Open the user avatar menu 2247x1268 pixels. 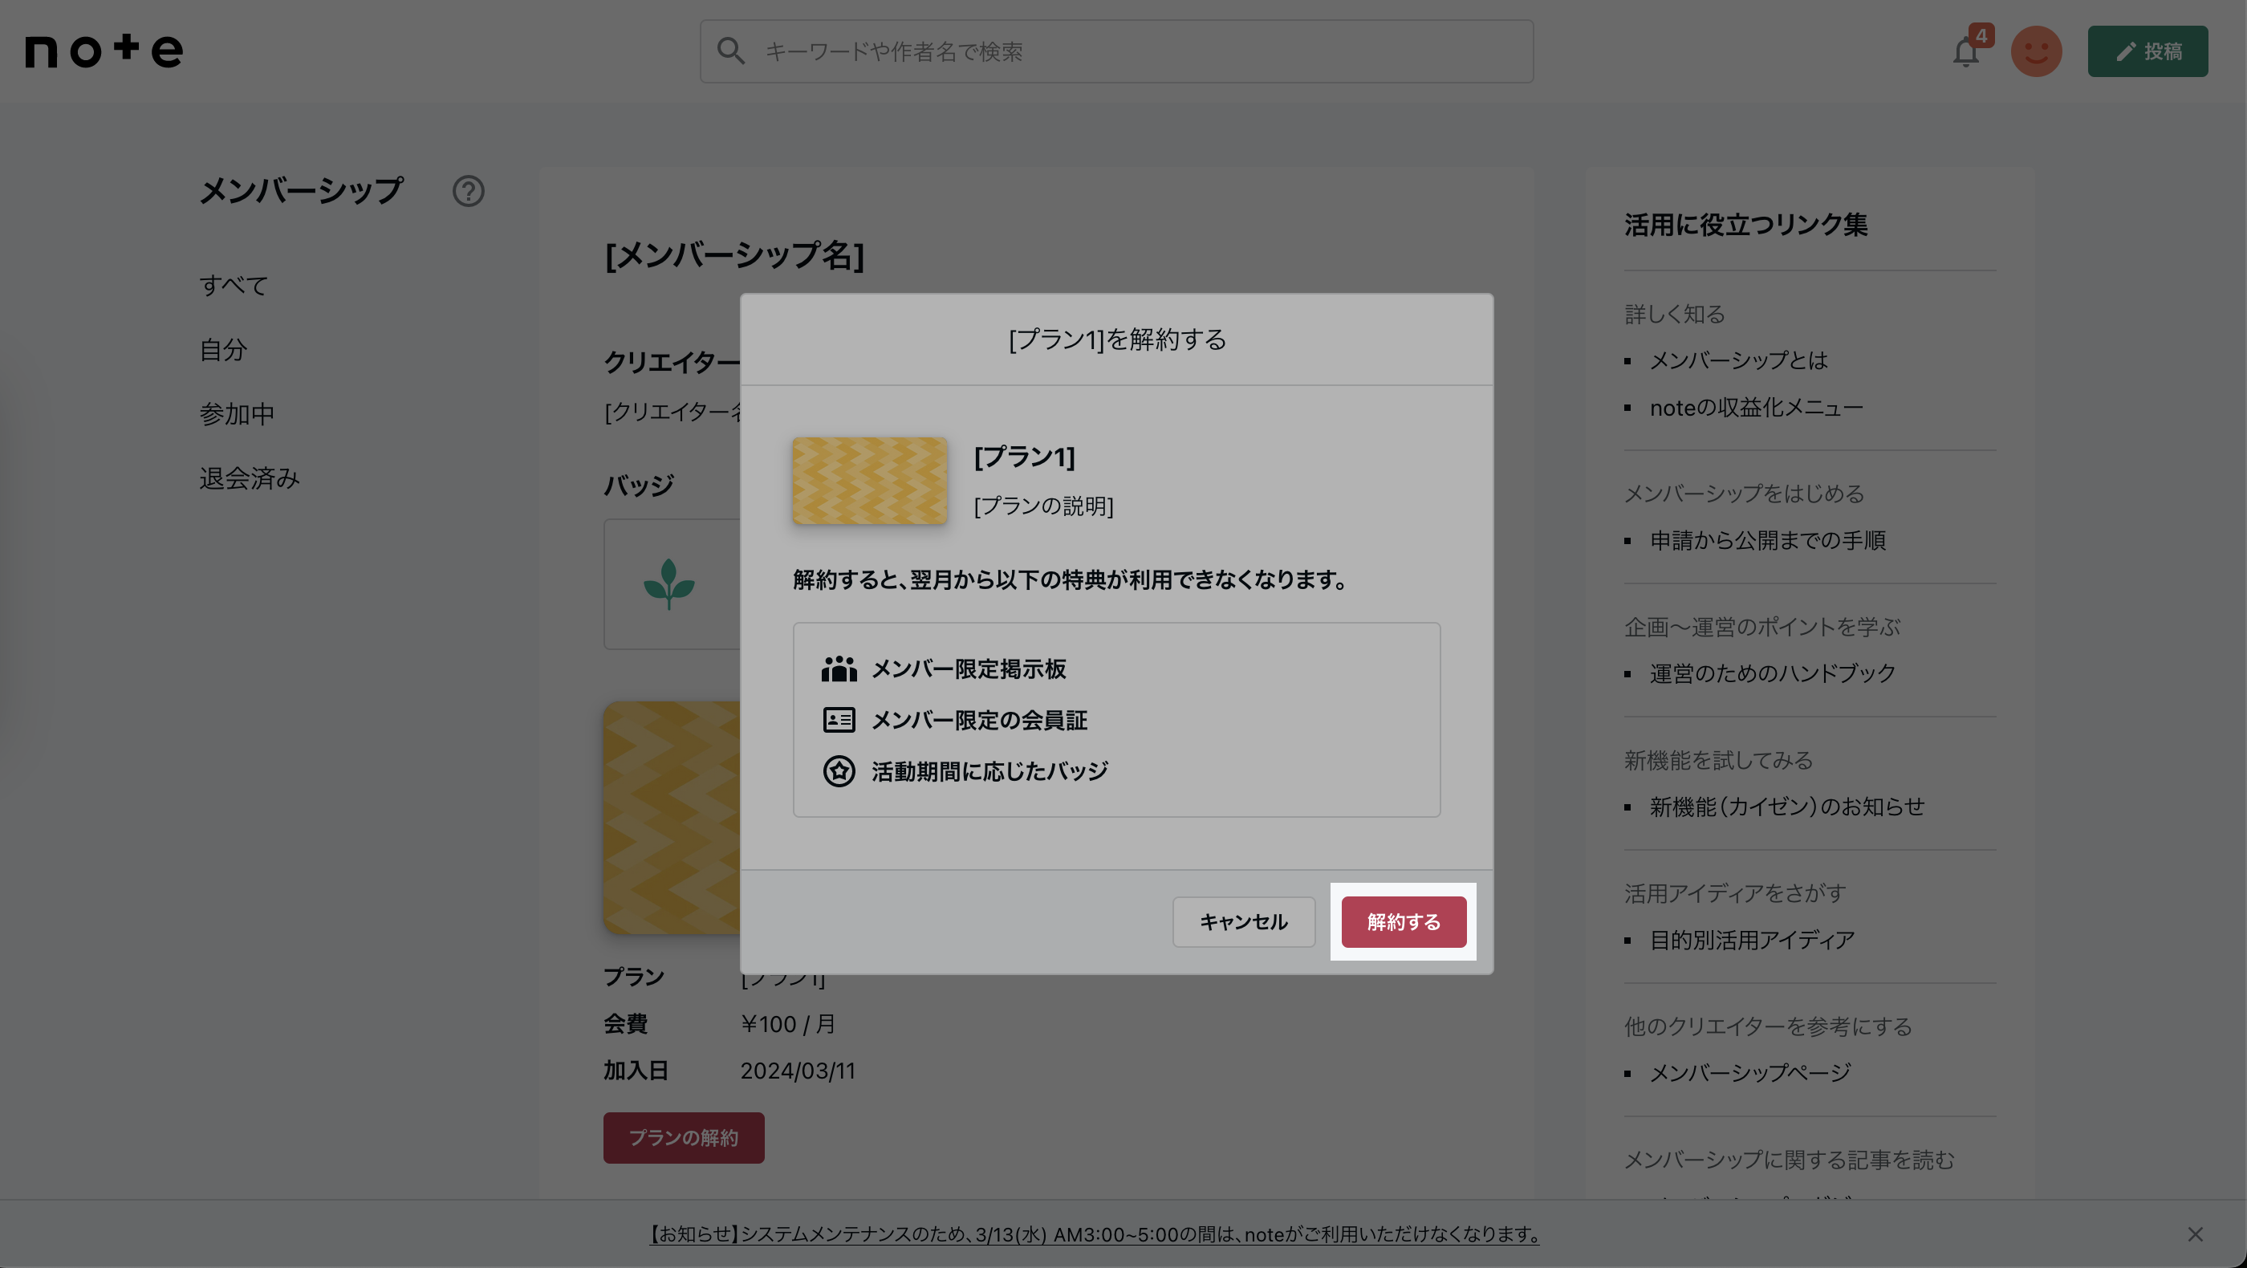point(2036,51)
